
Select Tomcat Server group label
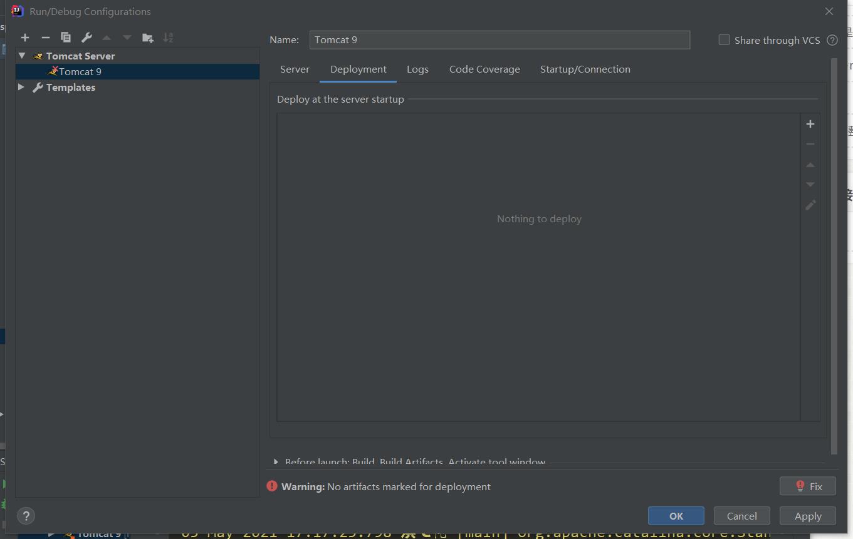pos(80,56)
